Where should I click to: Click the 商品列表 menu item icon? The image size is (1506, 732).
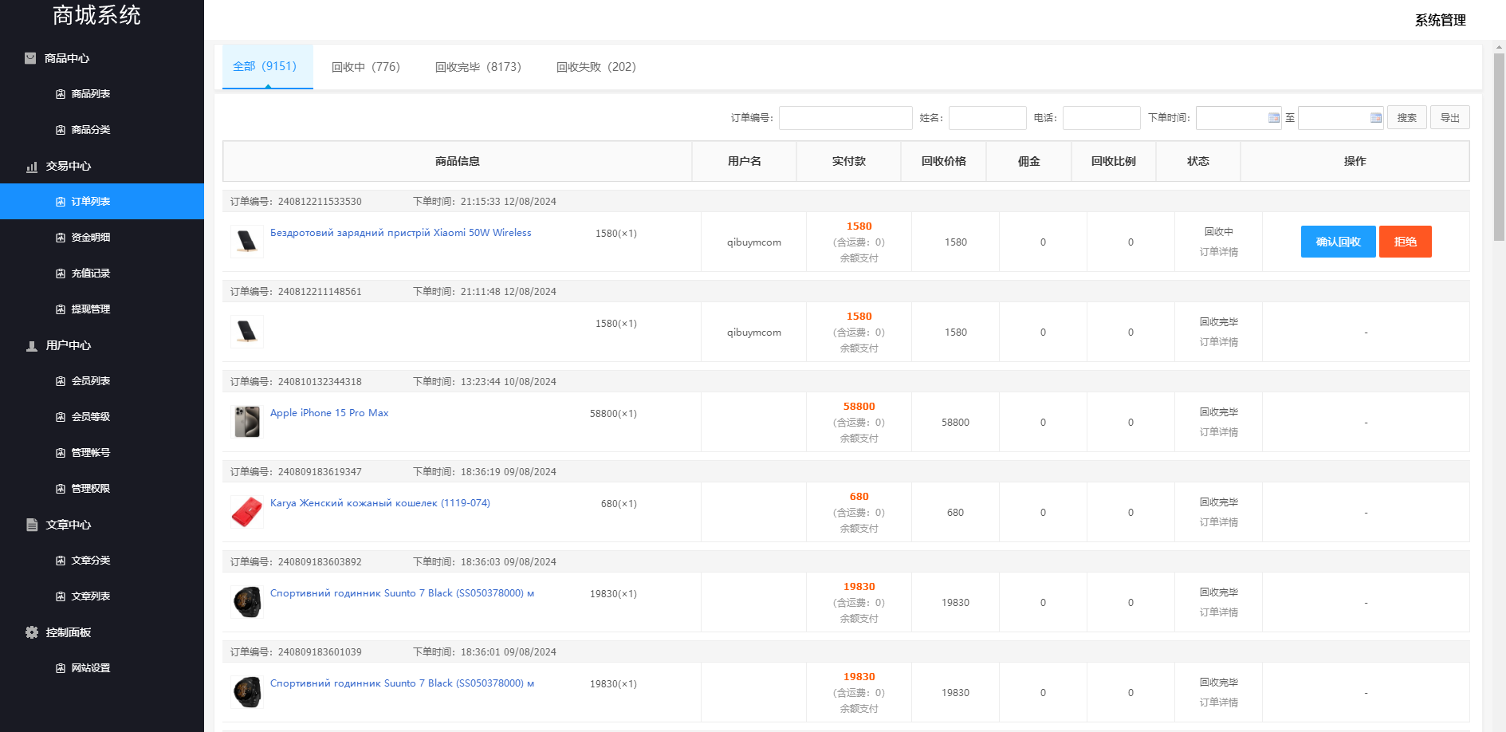[x=61, y=94]
